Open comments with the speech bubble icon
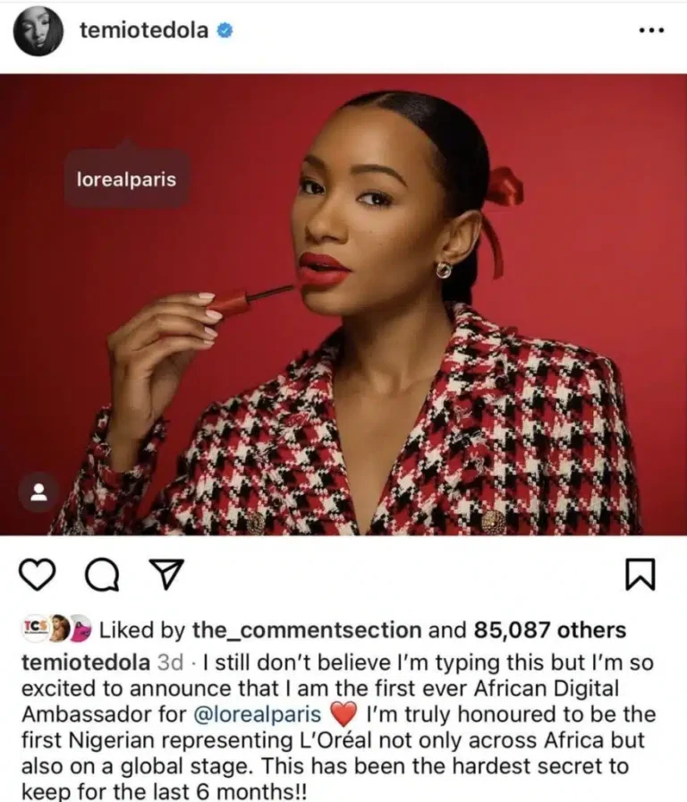 pyautogui.click(x=102, y=576)
